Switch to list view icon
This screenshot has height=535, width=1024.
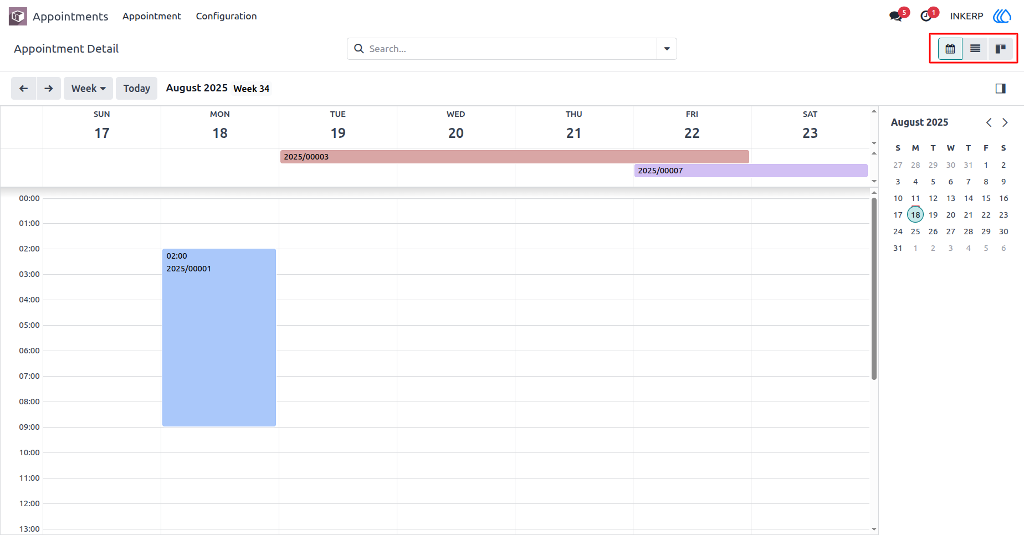975,49
